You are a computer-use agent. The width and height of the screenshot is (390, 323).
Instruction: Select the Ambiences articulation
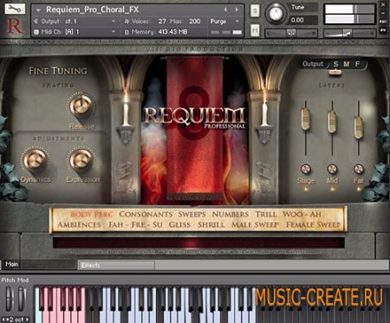pyautogui.click(x=79, y=224)
